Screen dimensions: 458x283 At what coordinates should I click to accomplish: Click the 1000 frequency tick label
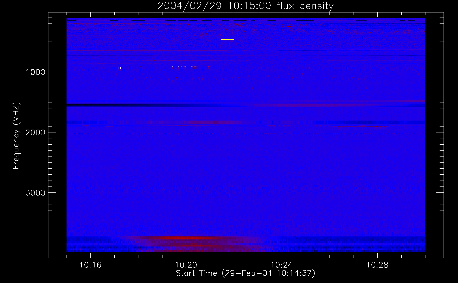point(35,72)
